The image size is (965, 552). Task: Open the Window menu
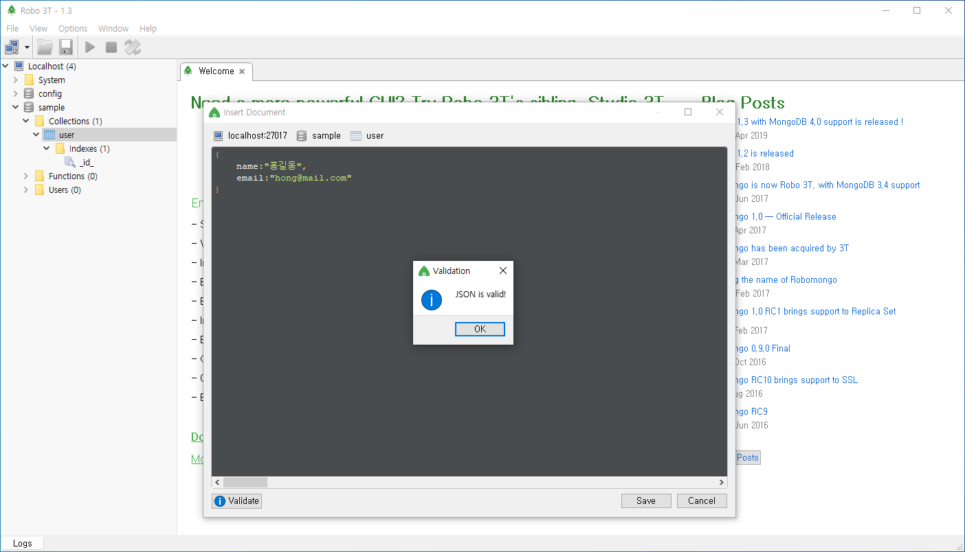113,28
